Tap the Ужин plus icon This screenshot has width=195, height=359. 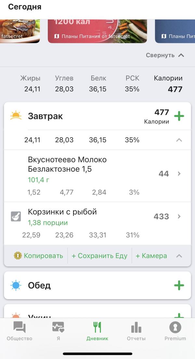(179, 315)
